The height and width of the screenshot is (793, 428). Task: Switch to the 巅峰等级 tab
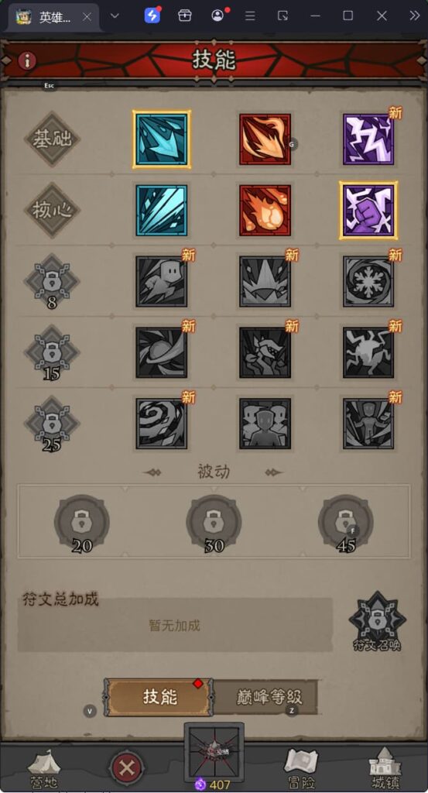click(269, 697)
